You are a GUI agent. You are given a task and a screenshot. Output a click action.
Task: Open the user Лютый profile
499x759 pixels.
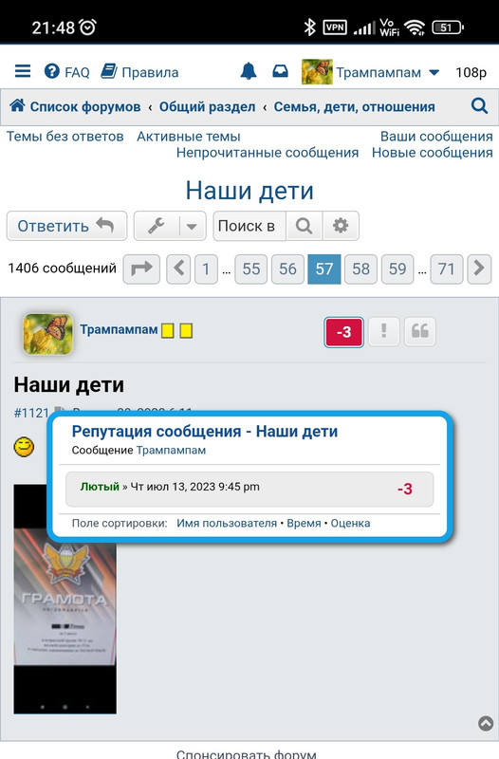pyautogui.click(x=100, y=487)
